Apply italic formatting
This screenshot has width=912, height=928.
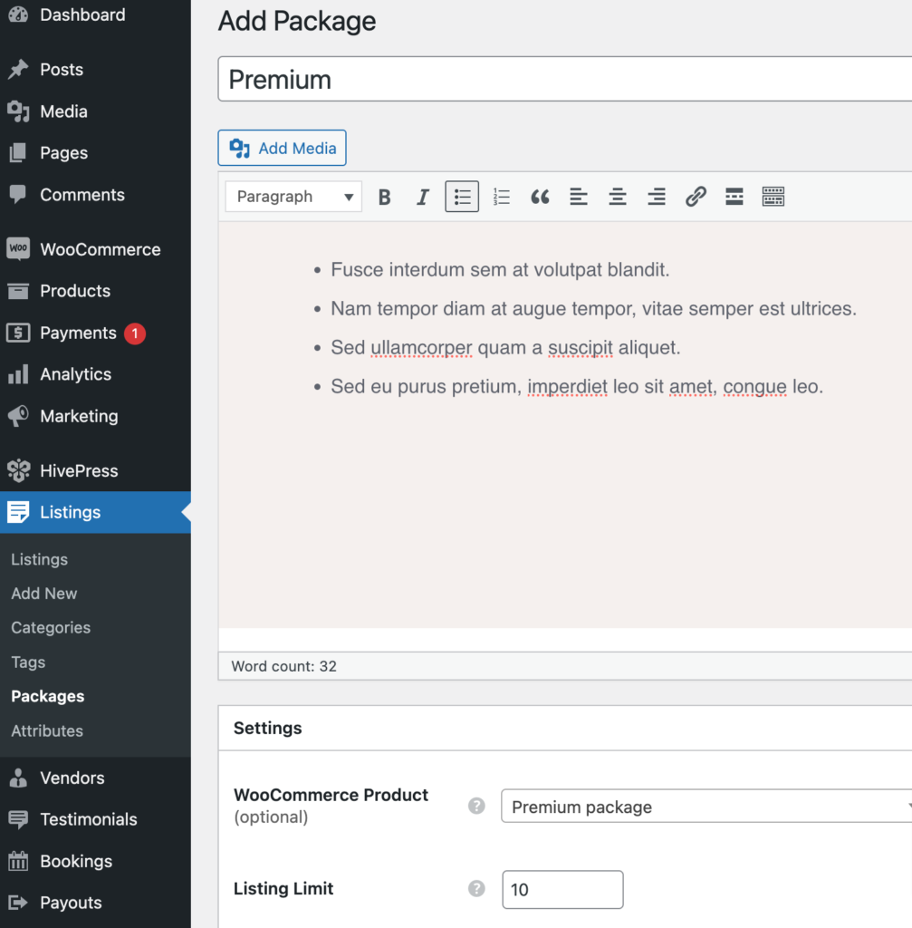pos(423,196)
